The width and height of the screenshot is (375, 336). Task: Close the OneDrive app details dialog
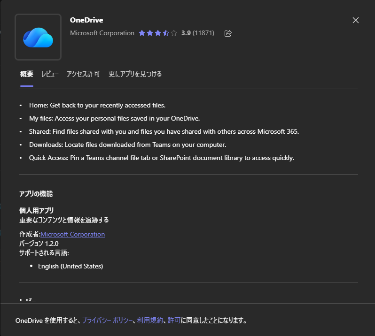tap(355, 20)
